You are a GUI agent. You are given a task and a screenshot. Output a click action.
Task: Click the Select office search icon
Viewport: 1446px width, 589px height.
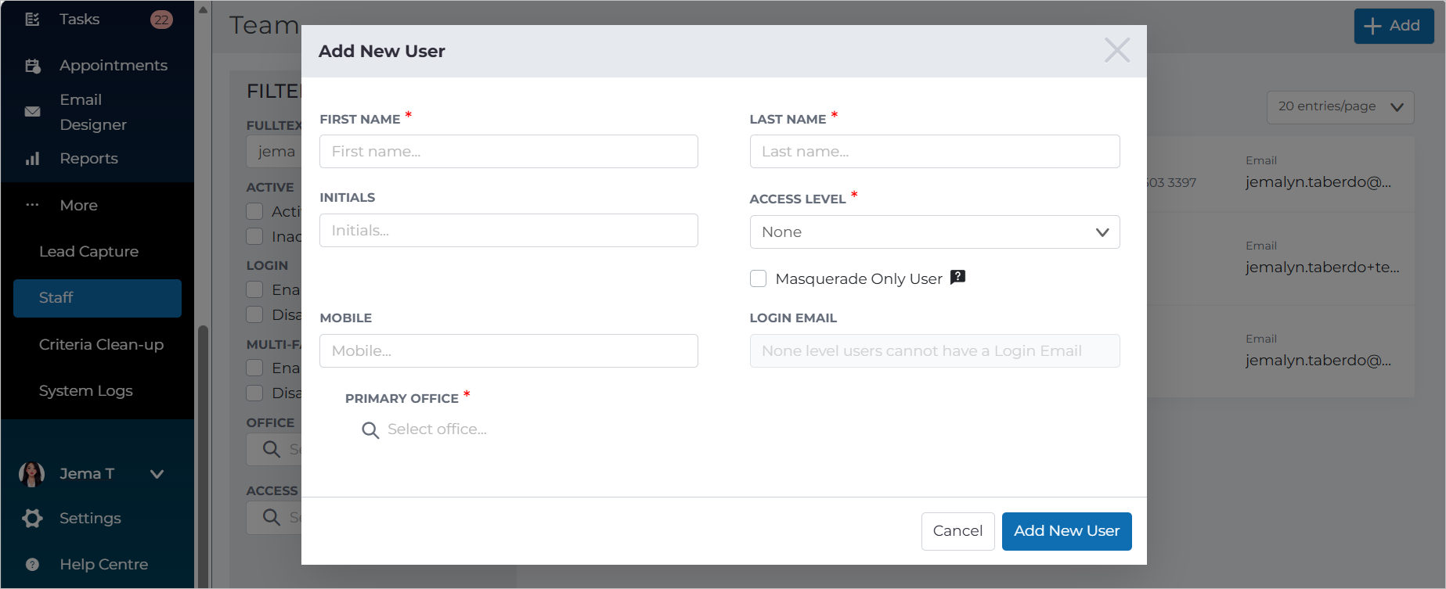[370, 430]
